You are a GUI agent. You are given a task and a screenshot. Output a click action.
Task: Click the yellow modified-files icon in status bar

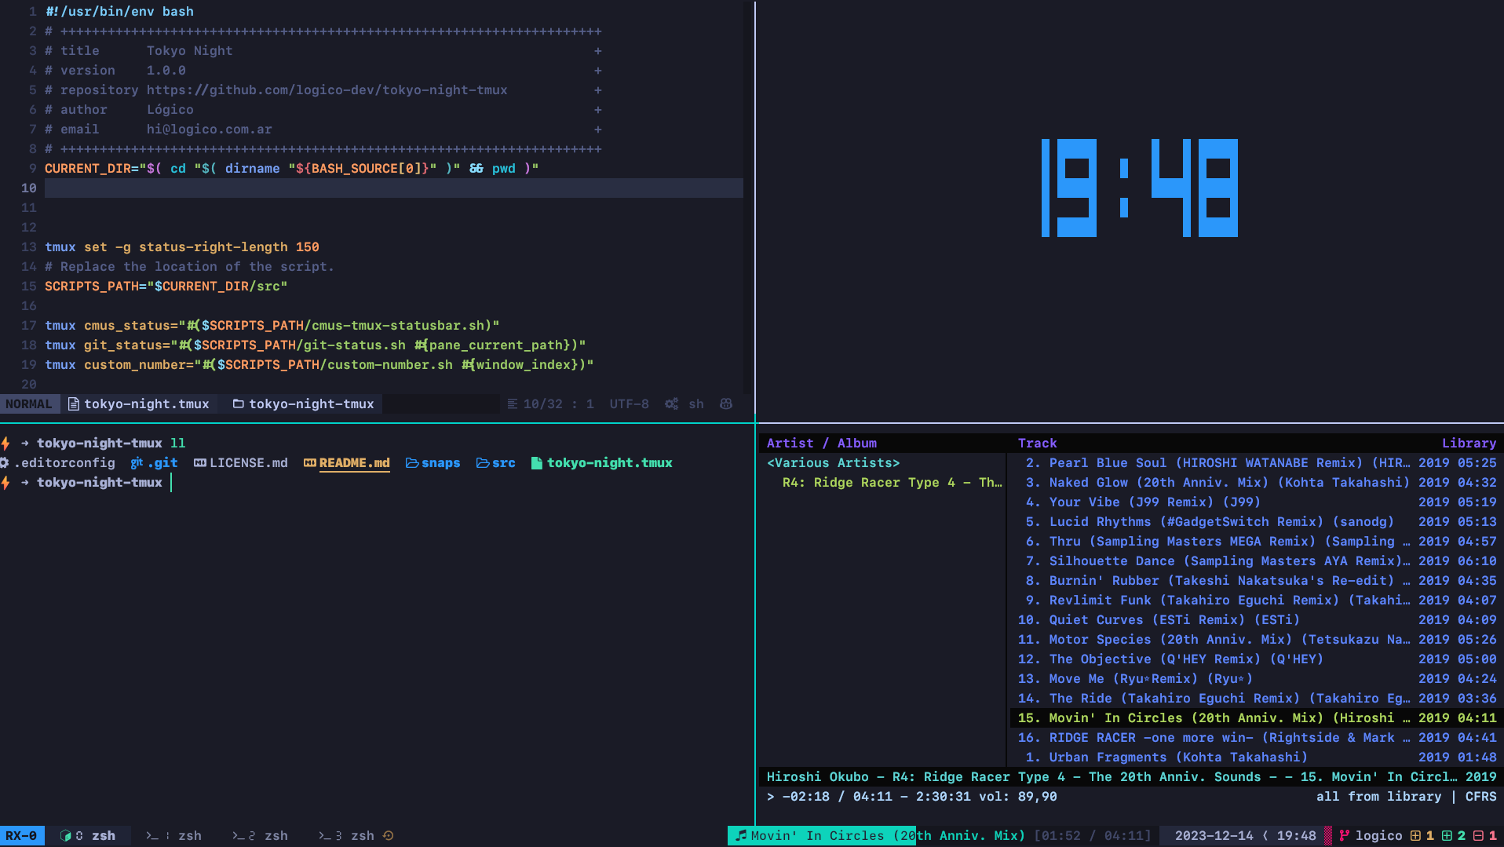pos(1415,836)
